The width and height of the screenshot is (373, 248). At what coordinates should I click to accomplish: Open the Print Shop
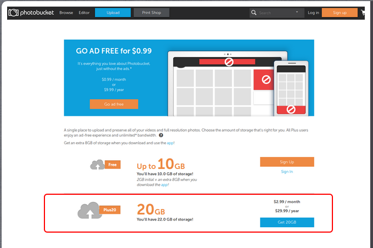coord(151,13)
